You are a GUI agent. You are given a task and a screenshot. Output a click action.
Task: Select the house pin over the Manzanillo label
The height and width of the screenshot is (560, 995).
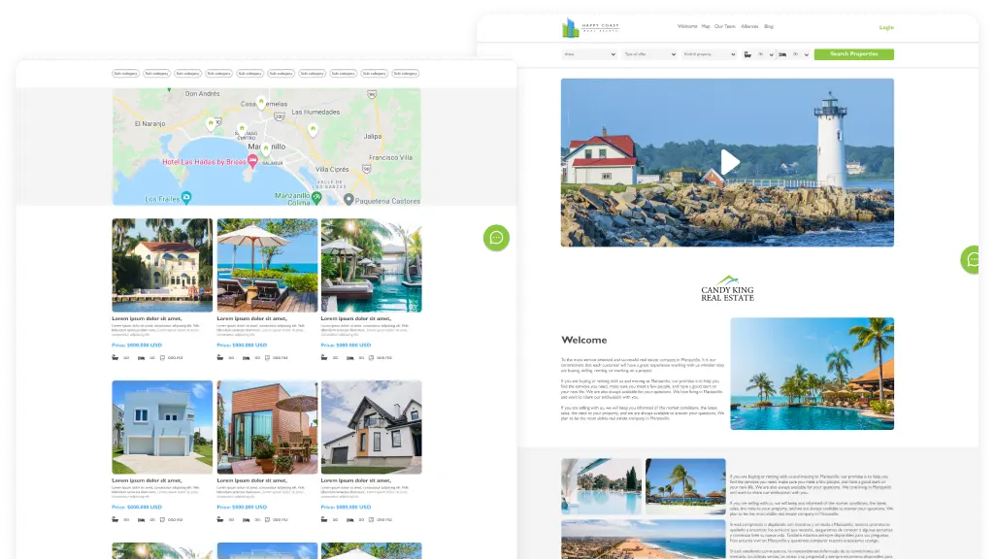pos(266,149)
